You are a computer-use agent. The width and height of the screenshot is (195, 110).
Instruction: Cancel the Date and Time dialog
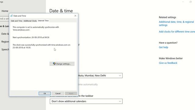(58, 94)
